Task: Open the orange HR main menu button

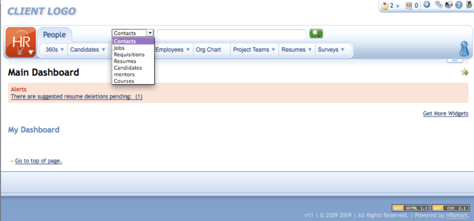Action: (20, 42)
